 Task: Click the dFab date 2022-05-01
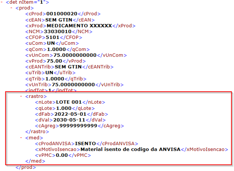click(x=70, y=114)
